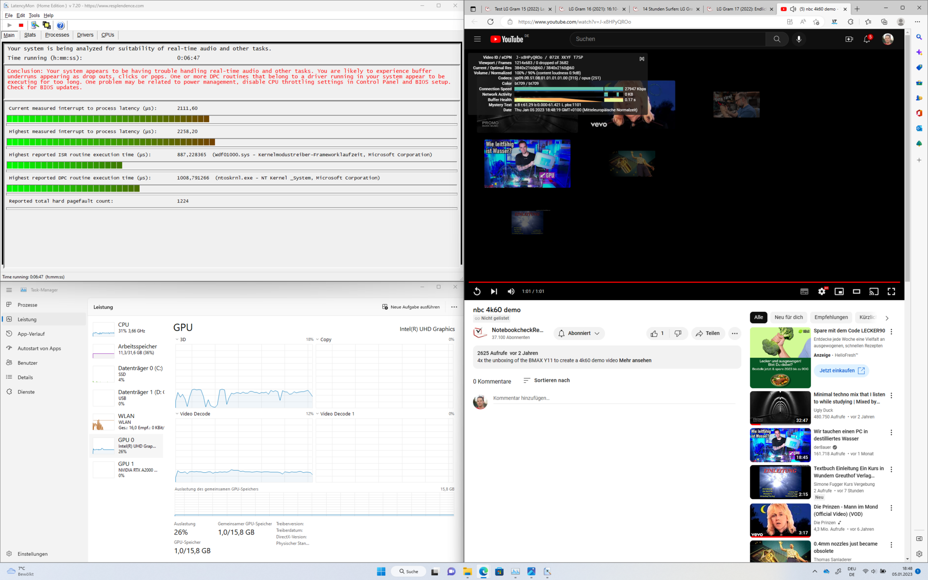Open Edge sidebar search icon
Image resolution: width=928 pixels, height=580 pixels.
(x=919, y=37)
